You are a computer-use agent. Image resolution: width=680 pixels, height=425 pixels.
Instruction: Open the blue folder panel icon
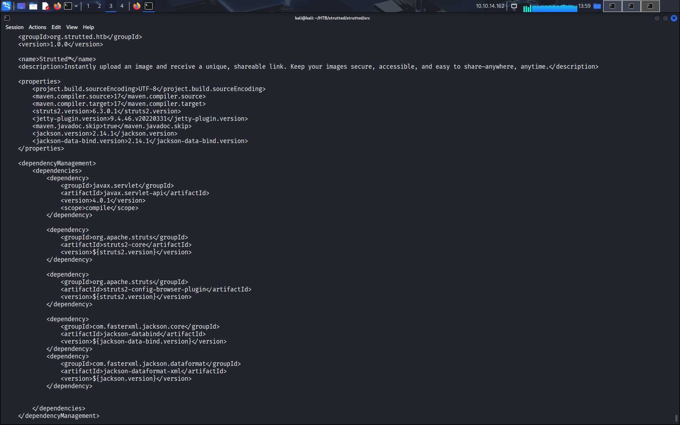pyautogui.click(x=597, y=6)
